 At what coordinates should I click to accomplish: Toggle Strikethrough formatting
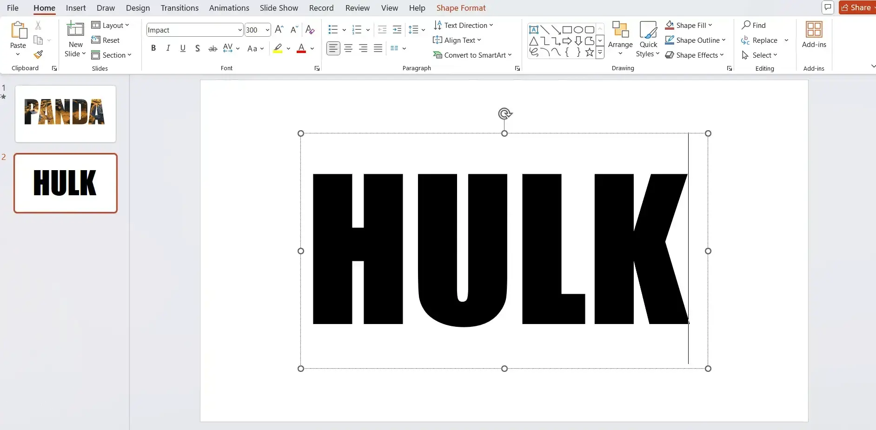click(x=212, y=48)
